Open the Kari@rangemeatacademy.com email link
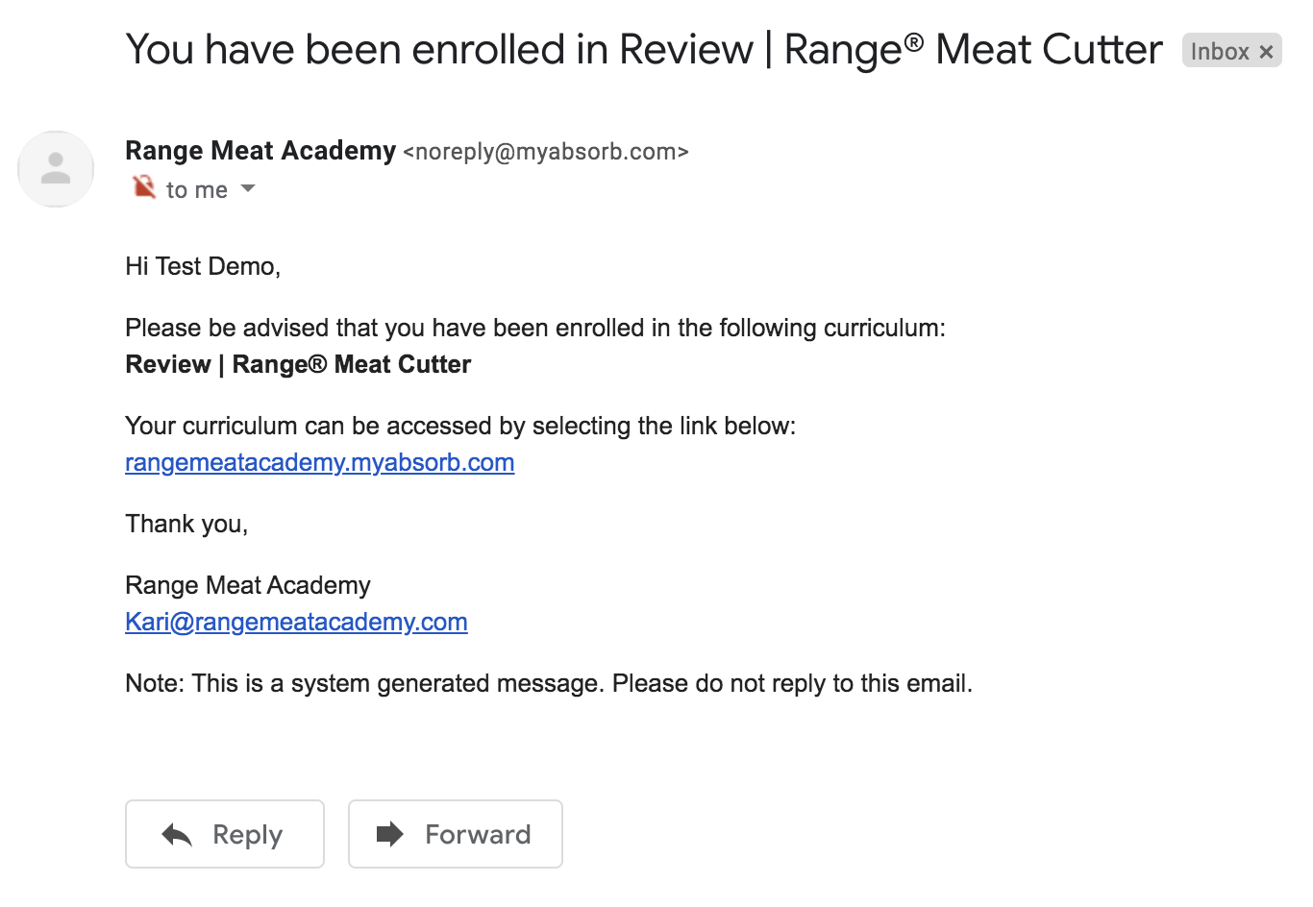The image size is (1313, 907). point(296,622)
